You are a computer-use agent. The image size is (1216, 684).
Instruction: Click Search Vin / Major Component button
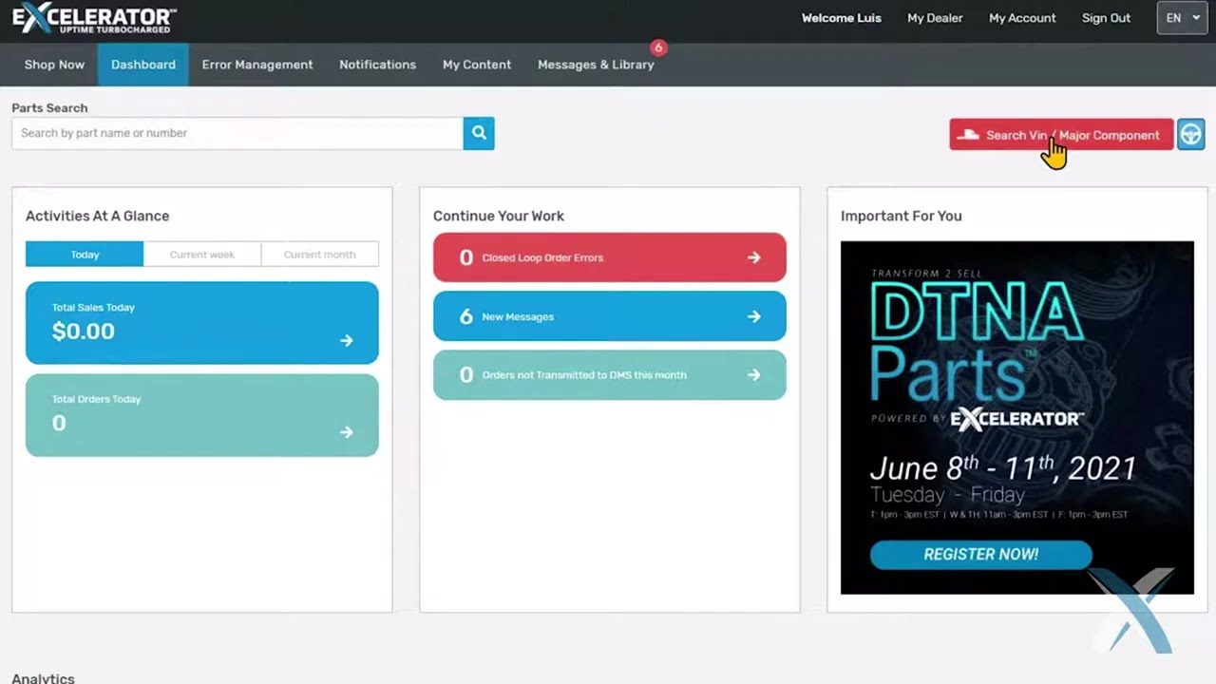point(1061,135)
